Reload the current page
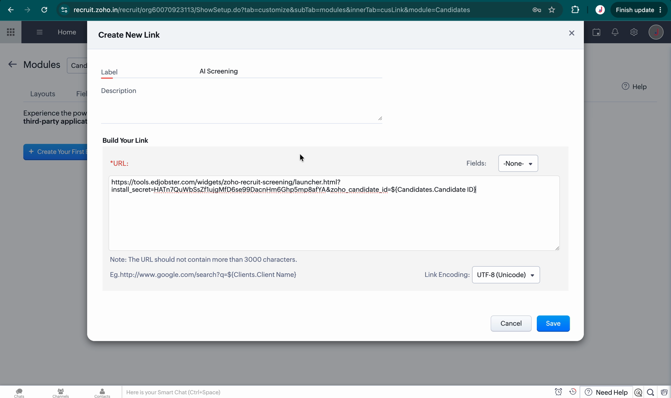 pos(44,10)
